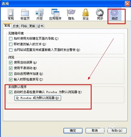Switch to the 网络 sub-tab
The height and width of the screenshot is (137, 131).
(24, 26)
